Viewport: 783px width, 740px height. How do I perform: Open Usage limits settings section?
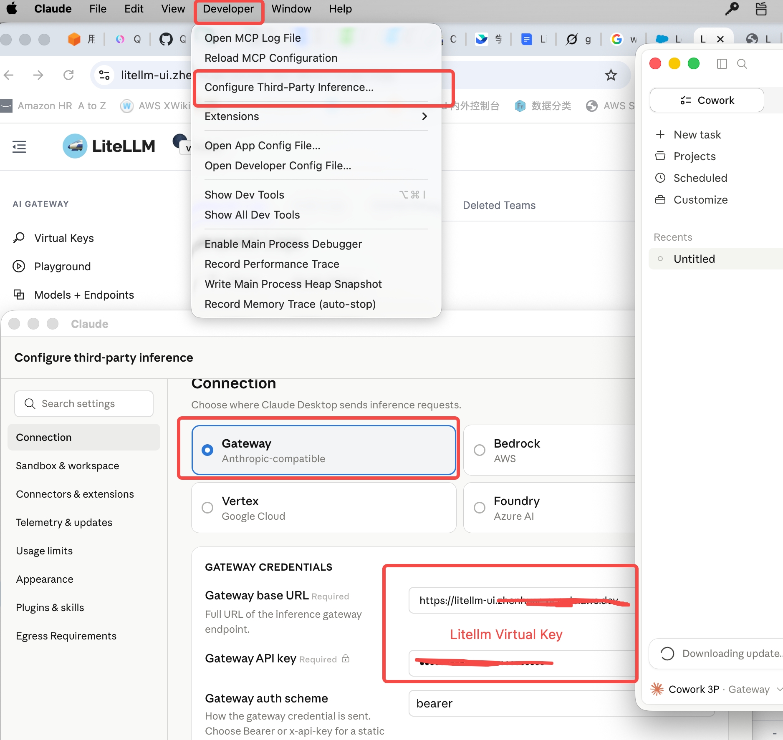[44, 551]
